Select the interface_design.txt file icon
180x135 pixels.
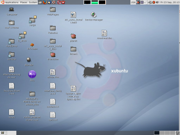(x=53, y=89)
